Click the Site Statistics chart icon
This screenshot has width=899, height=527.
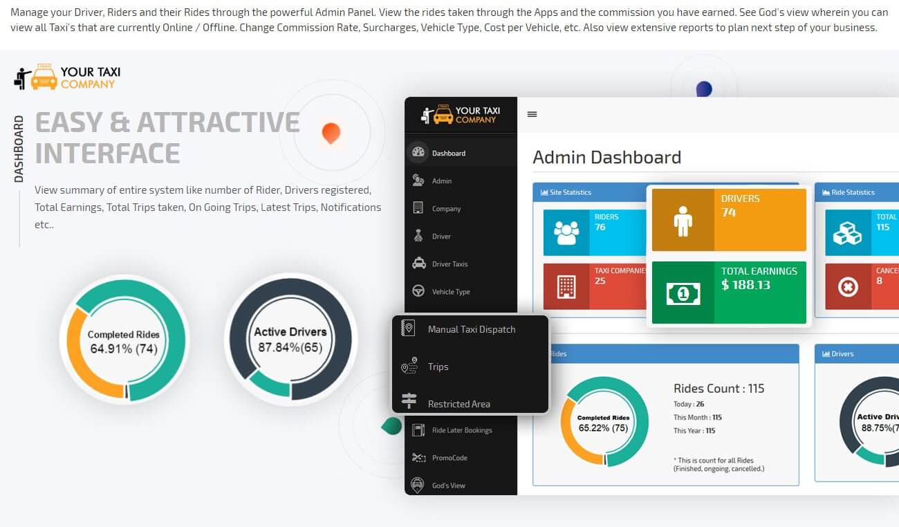(546, 192)
